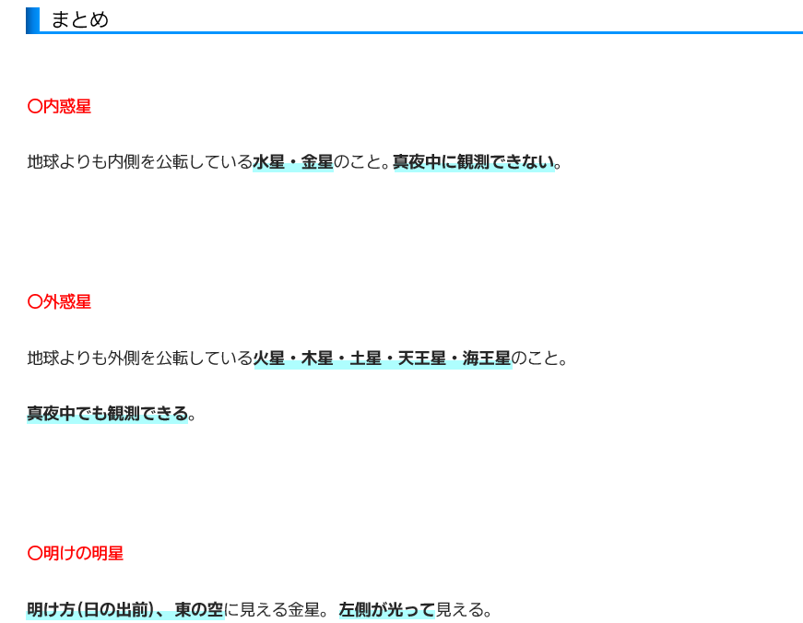Click the まとめ section heading
Viewport: 803px width, 623px height.
80,20
